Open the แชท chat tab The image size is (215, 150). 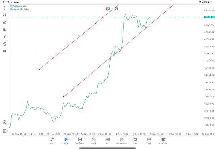(135, 141)
